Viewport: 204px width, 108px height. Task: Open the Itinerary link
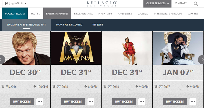pyautogui.click(x=181, y=3)
